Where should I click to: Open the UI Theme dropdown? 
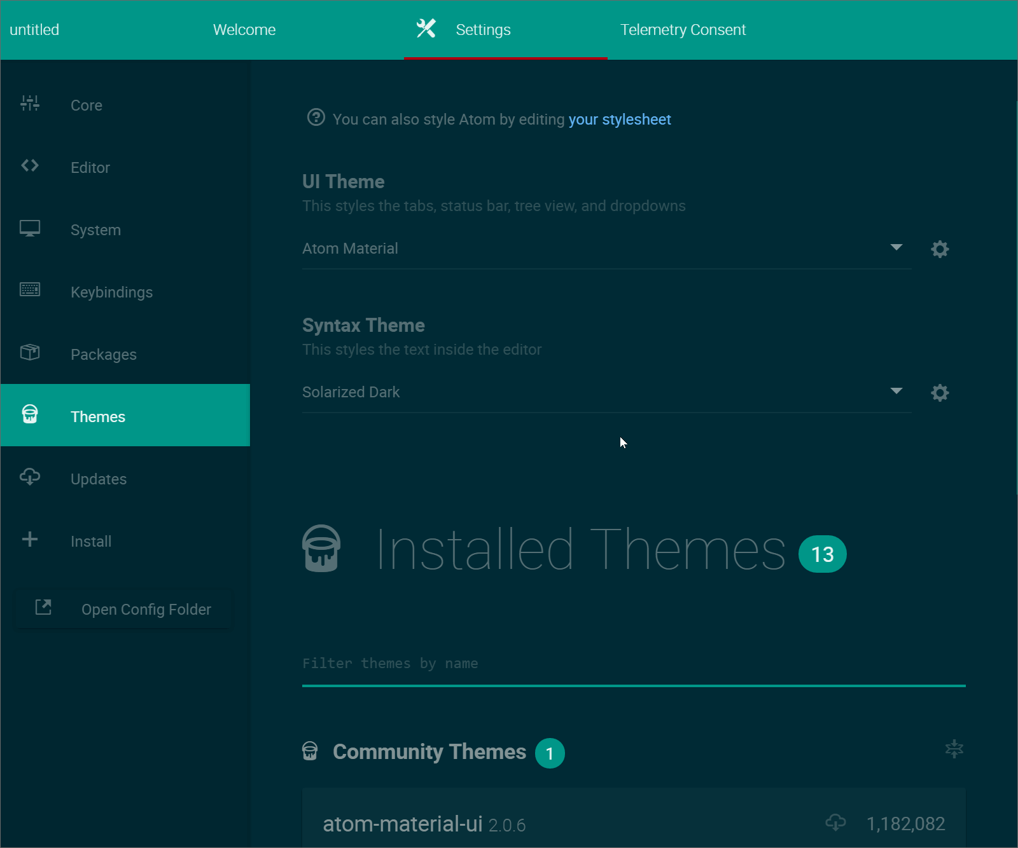[x=607, y=249]
